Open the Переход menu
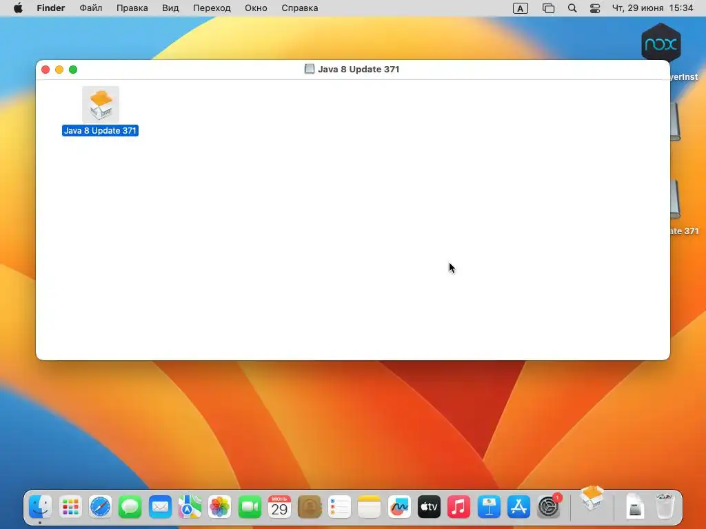 coord(212,8)
